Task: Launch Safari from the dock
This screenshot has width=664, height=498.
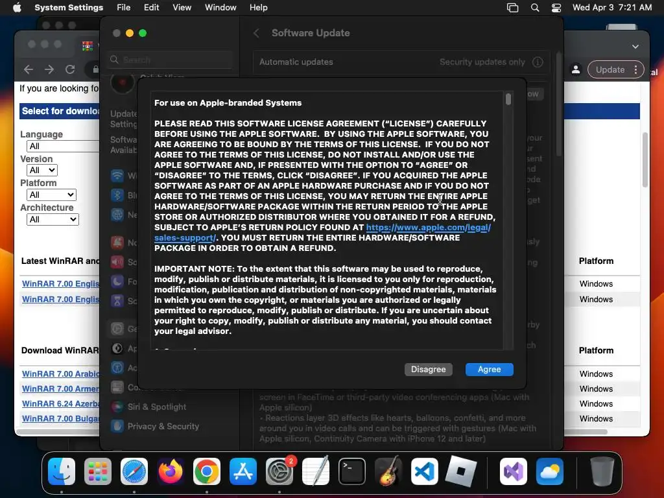Action: tap(134, 471)
